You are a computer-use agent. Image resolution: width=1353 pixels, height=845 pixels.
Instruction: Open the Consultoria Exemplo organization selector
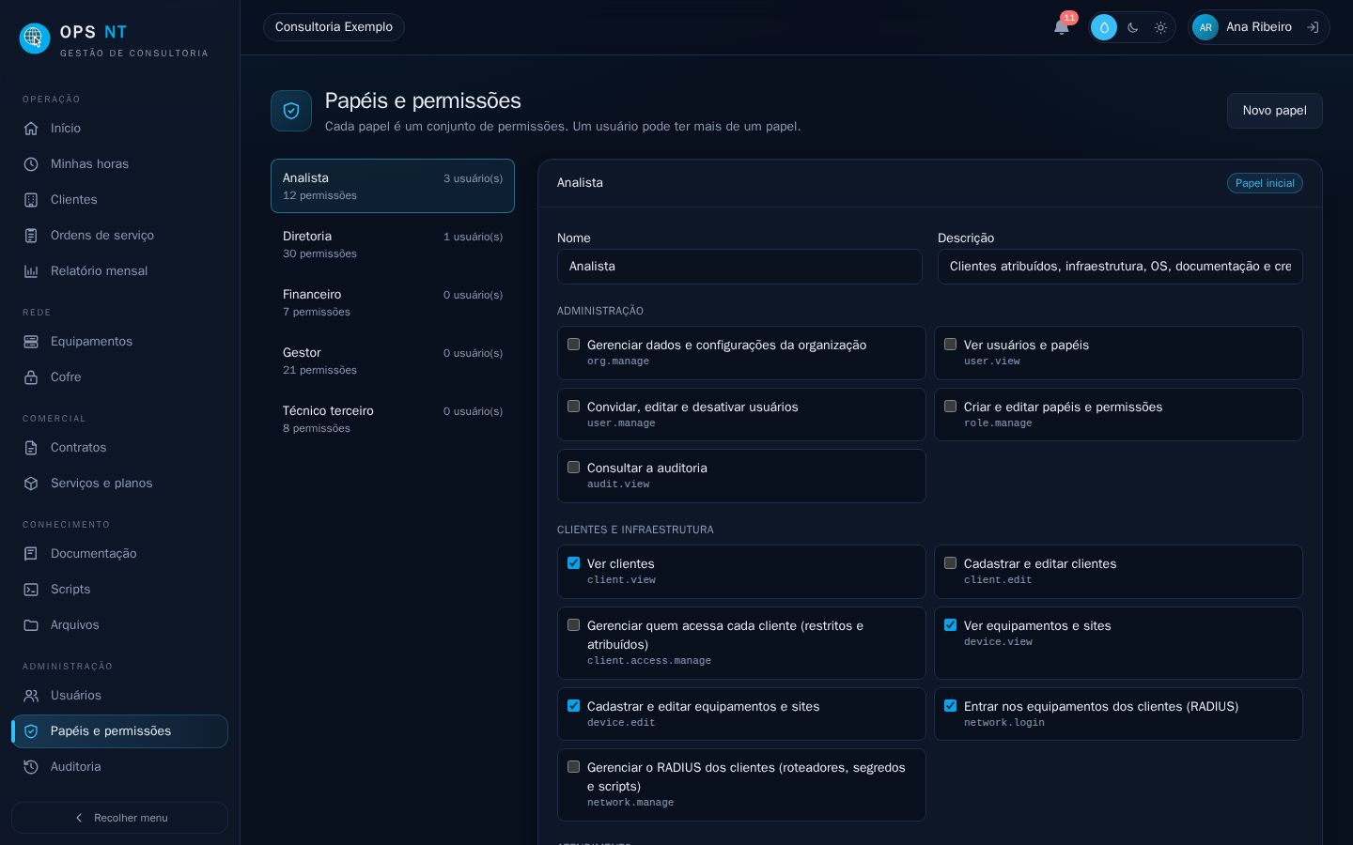pyautogui.click(x=334, y=27)
